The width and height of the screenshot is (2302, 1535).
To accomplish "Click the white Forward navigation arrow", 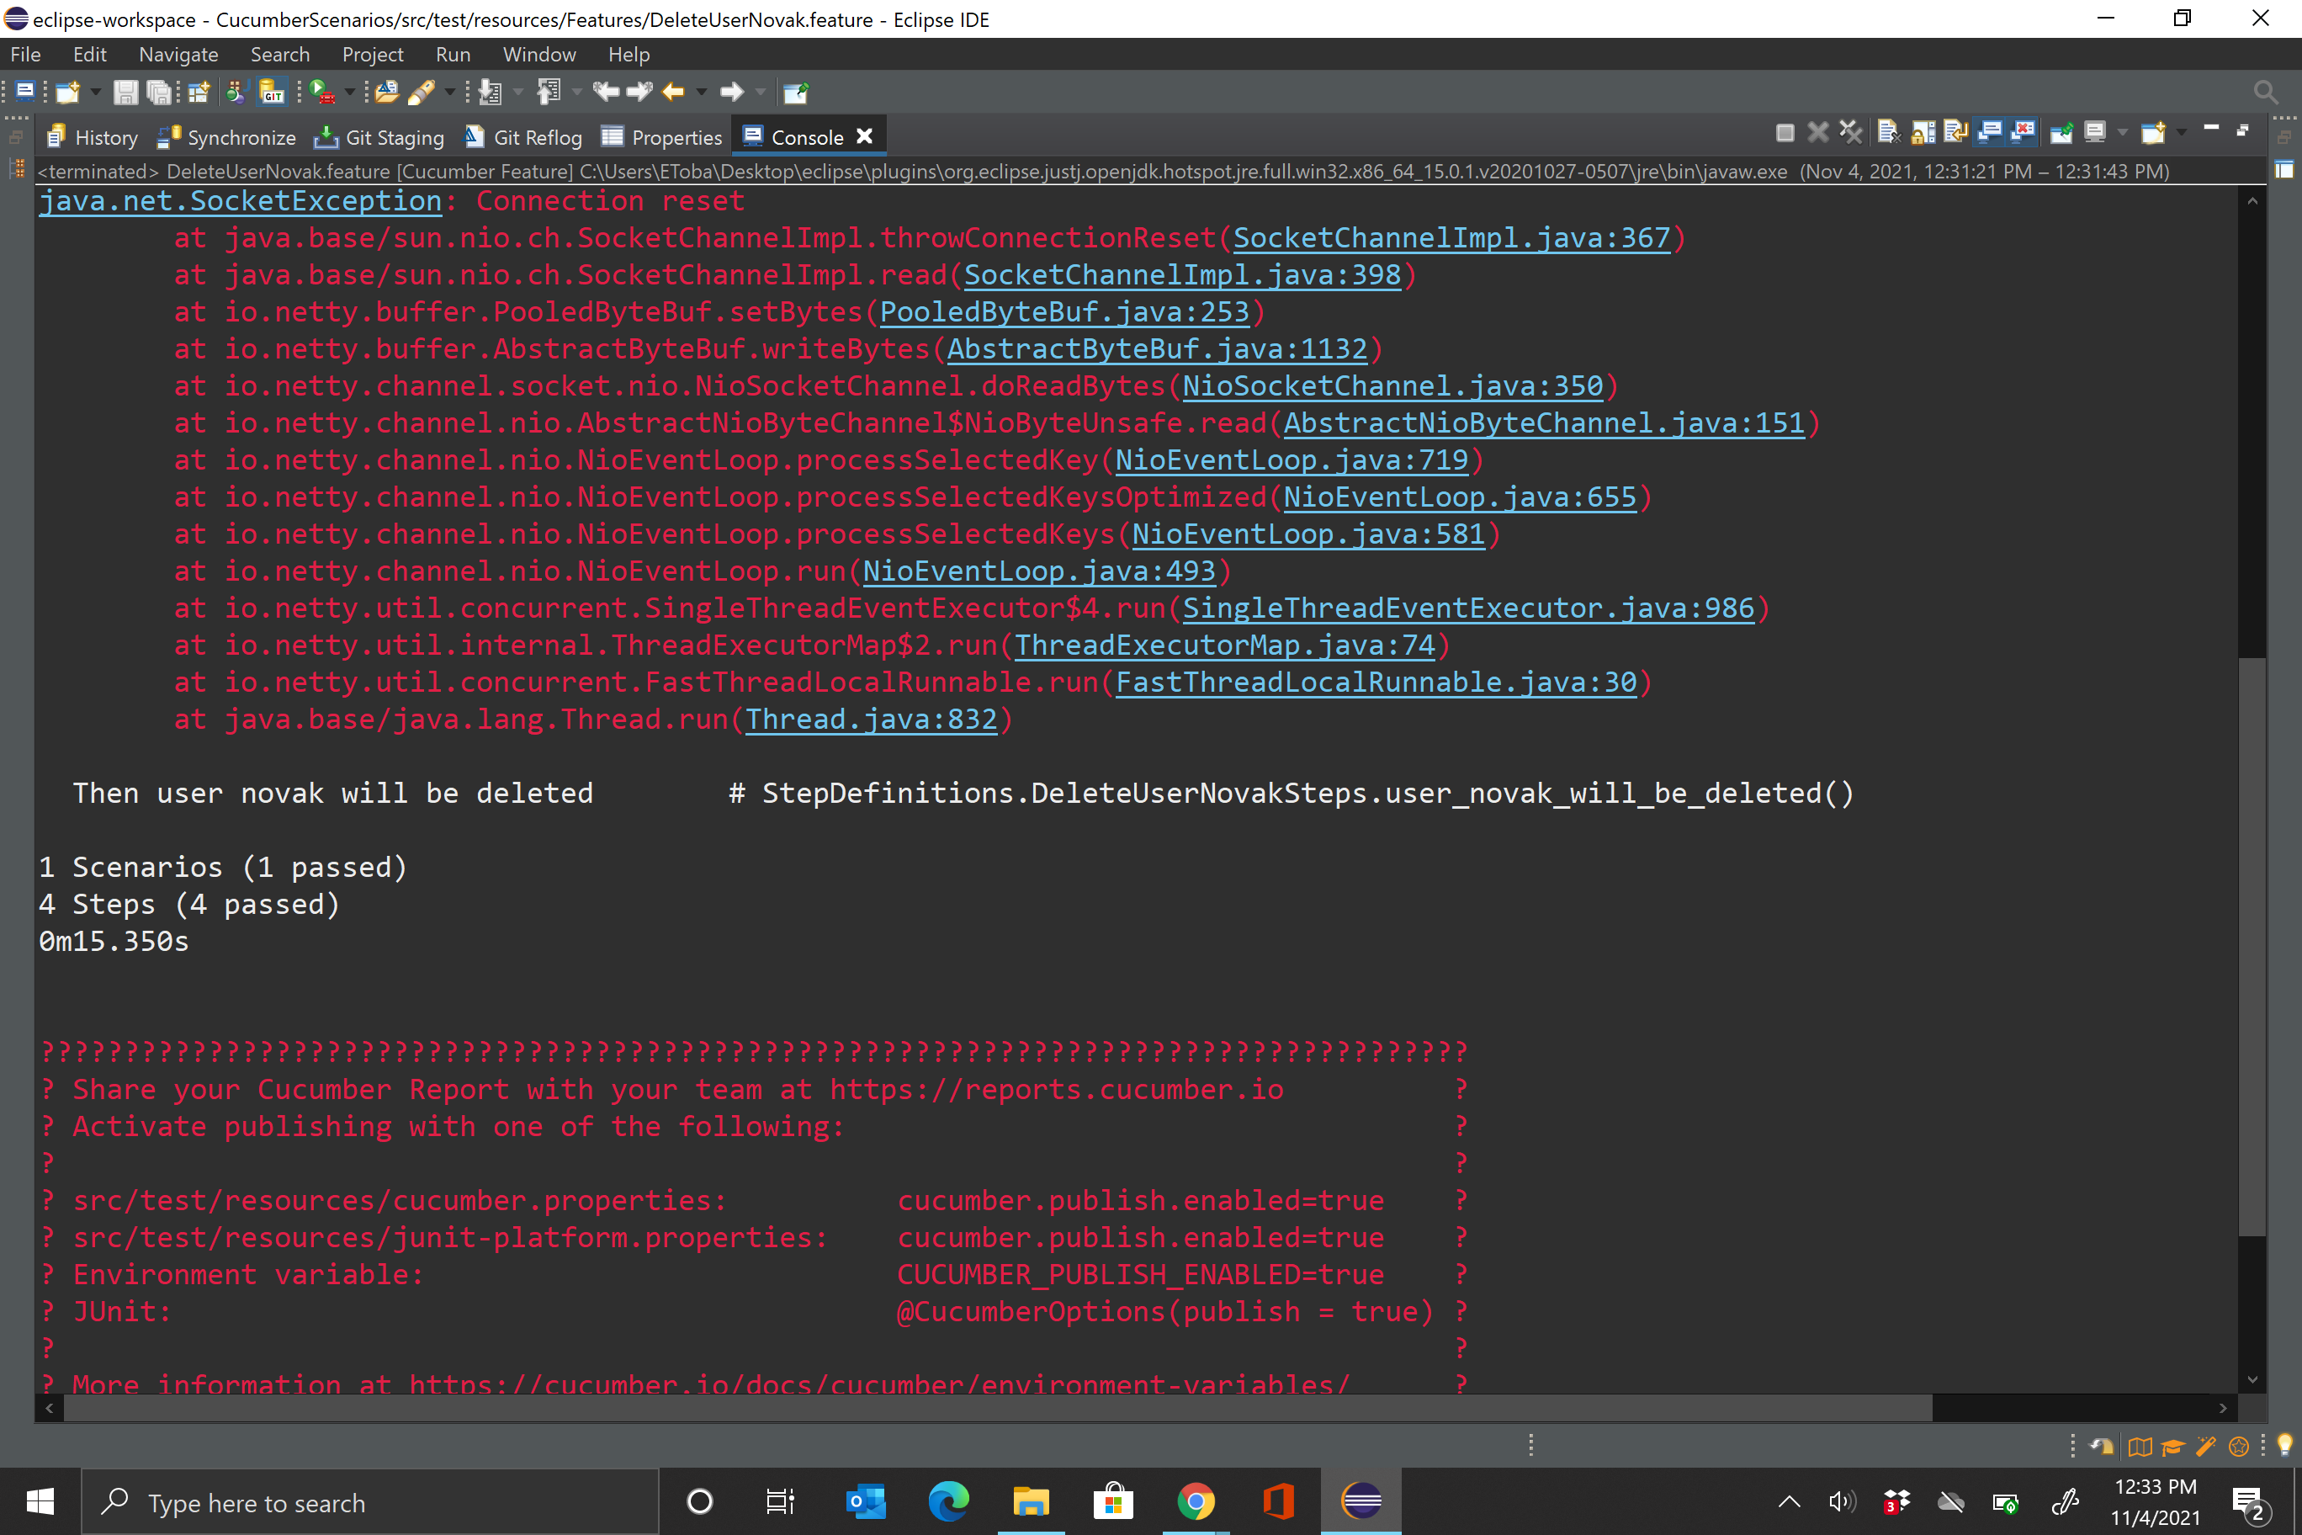I will pyautogui.click(x=731, y=93).
